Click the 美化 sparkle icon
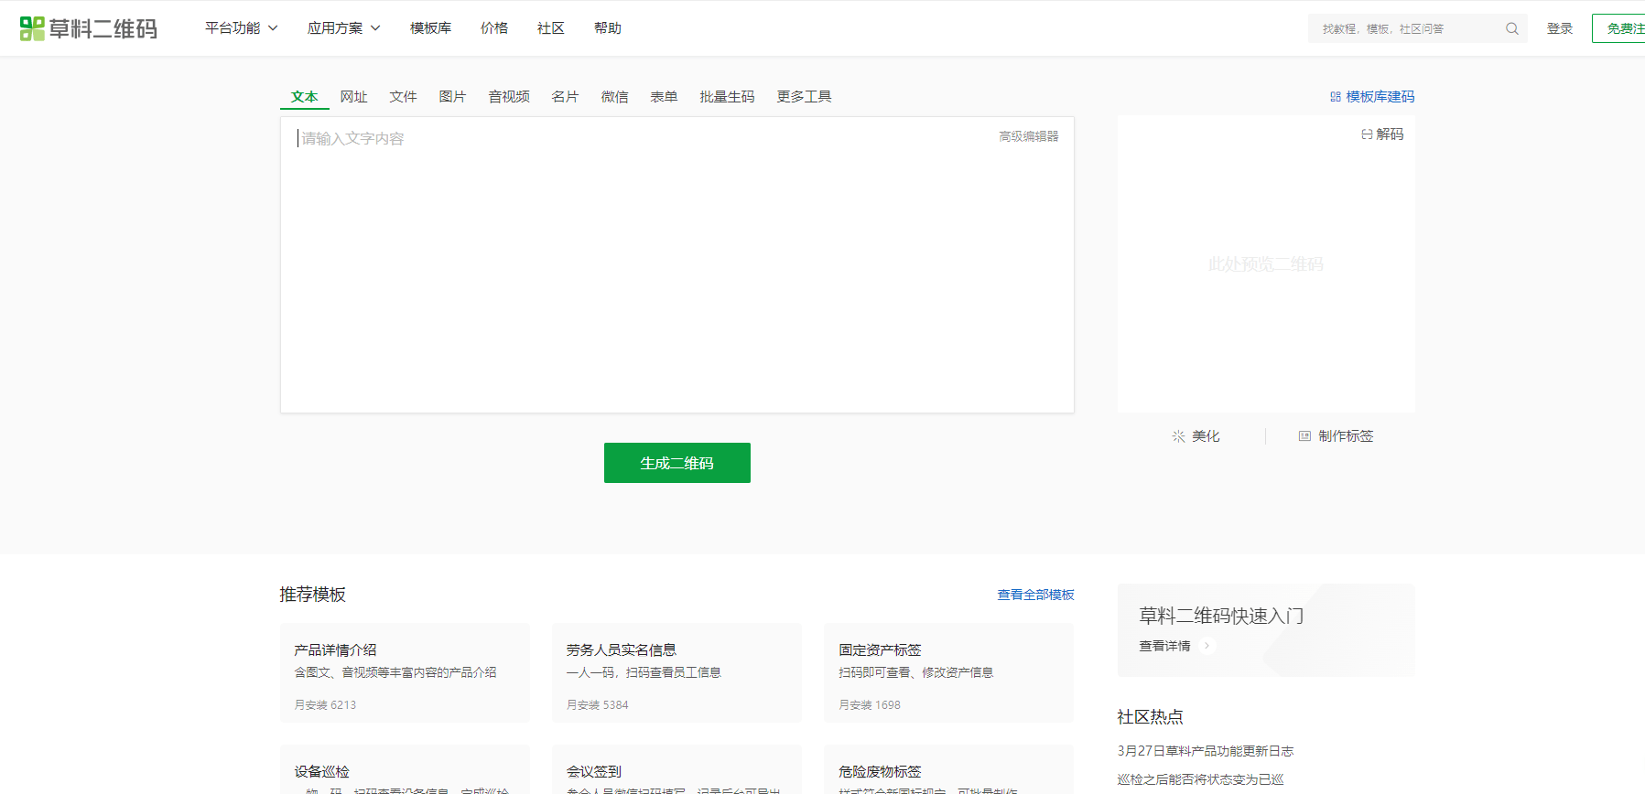 point(1178,436)
